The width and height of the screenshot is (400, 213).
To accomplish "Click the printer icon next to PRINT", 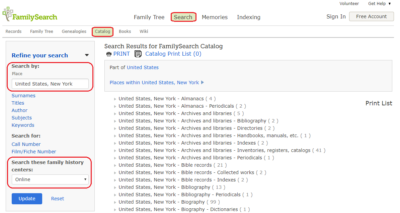I will click(109, 54).
